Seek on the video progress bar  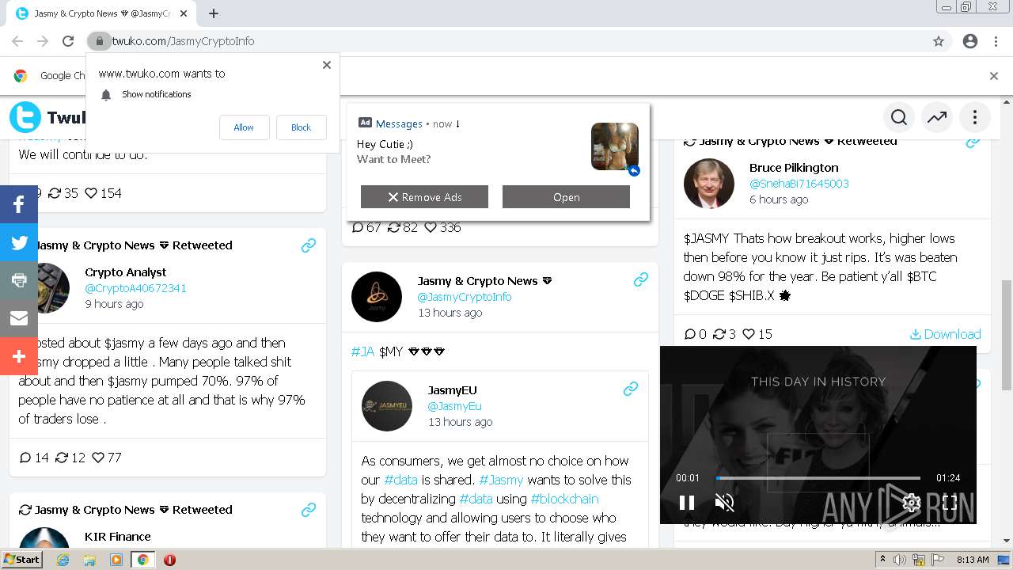point(818,478)
